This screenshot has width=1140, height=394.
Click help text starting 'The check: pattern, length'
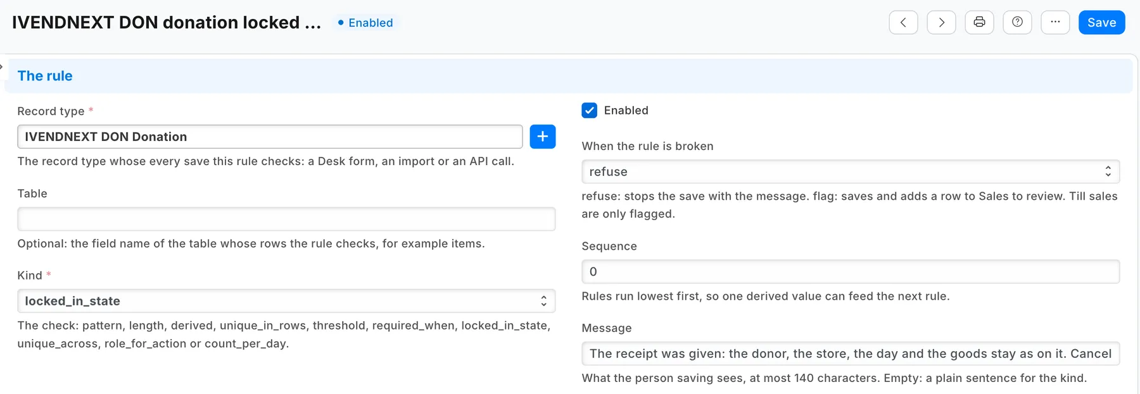(284, 335)
